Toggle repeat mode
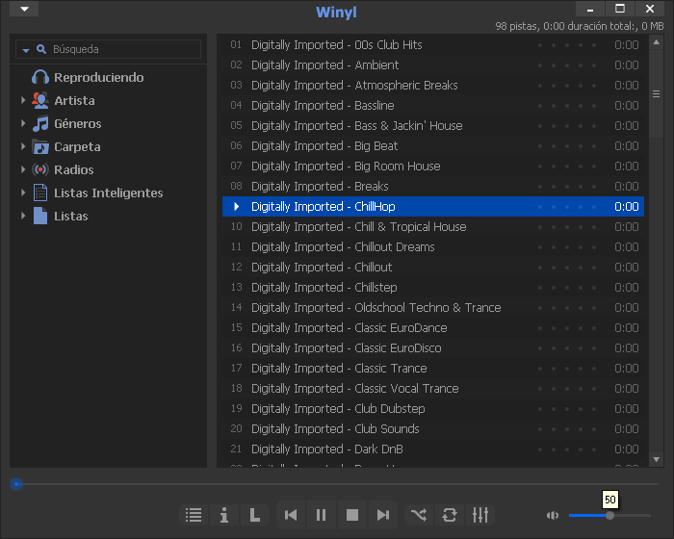The width and height of the screenshot is (674, 539). [x=450, y=515]
